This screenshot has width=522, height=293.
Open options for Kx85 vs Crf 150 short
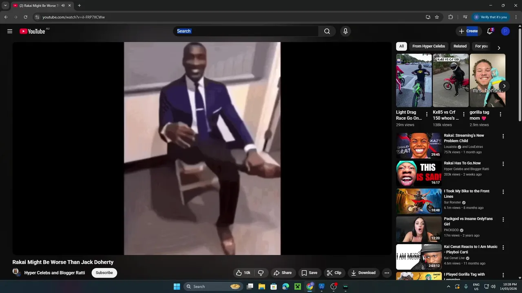coord(464,114)
